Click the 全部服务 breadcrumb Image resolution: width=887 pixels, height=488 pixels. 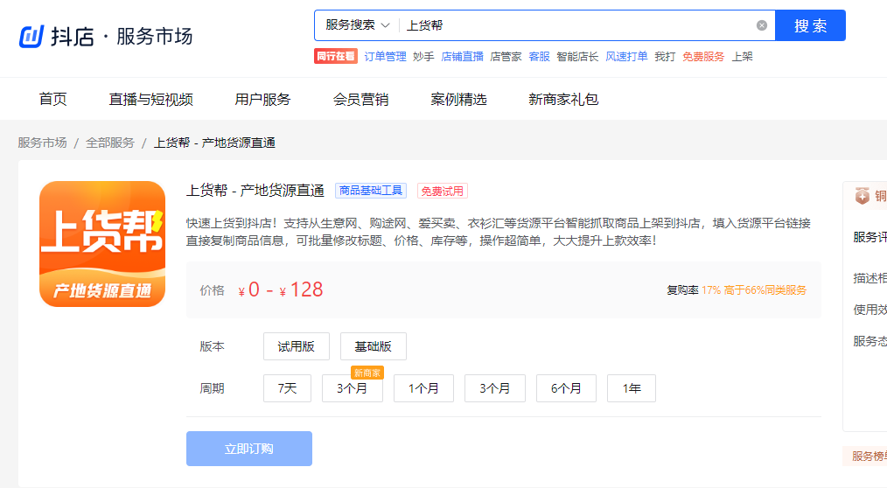tap(110, 143)
